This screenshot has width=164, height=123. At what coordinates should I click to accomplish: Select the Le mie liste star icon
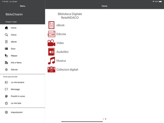click(x=6, y=103)
